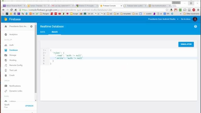Open Presidents Quiz Android Studio project dropdown

point(163,19)
